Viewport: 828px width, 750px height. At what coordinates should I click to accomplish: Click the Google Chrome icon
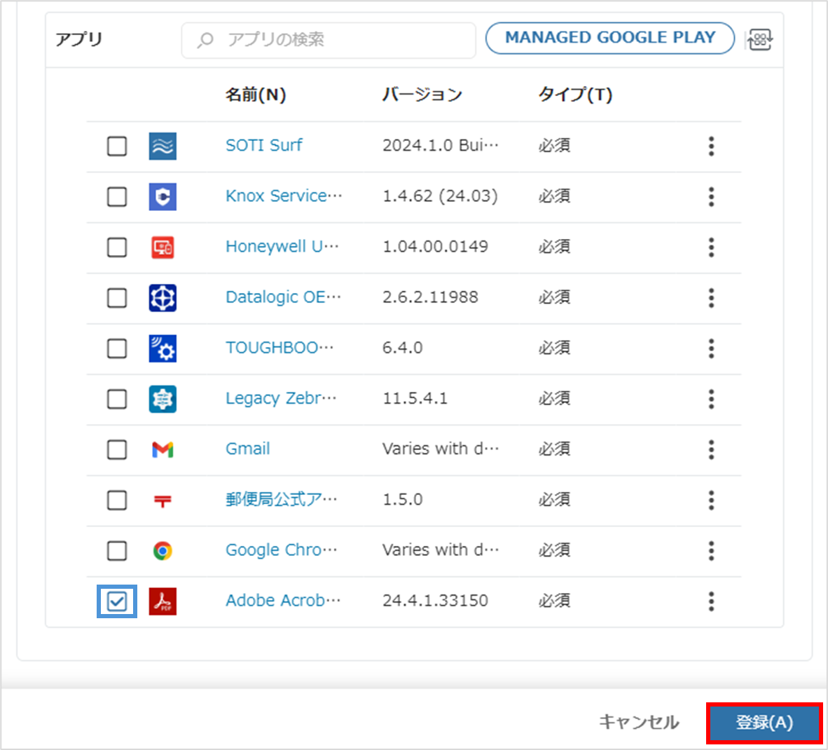163,551
